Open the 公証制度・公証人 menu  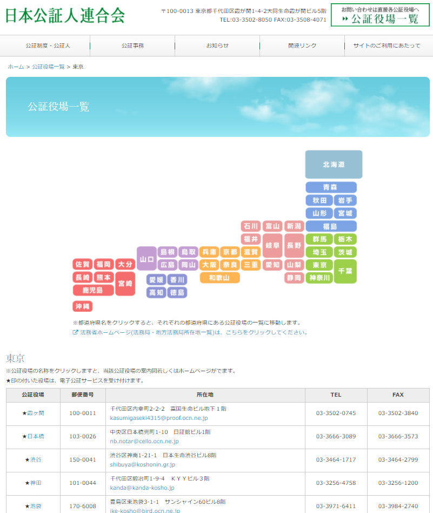[48, 46]
